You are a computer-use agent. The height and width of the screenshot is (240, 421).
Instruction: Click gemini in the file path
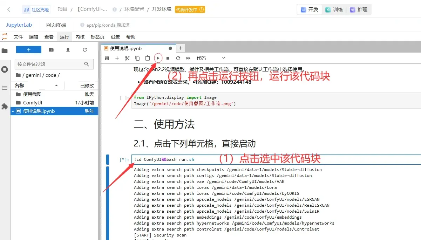click(33, 75)
